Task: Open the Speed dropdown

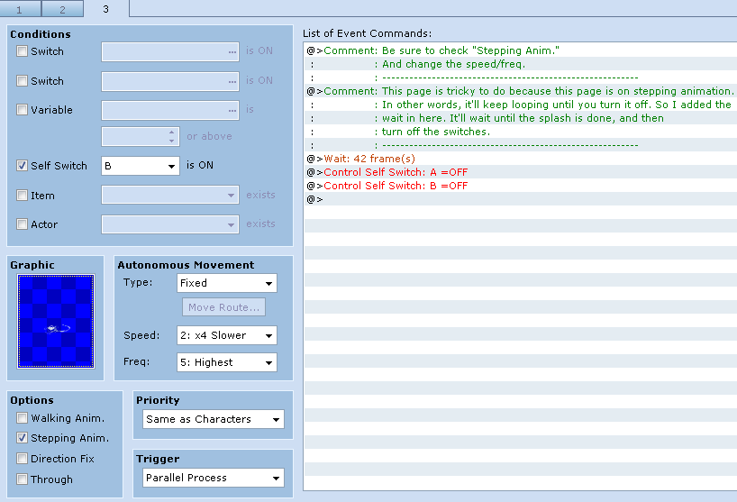Action: [226, 335]
